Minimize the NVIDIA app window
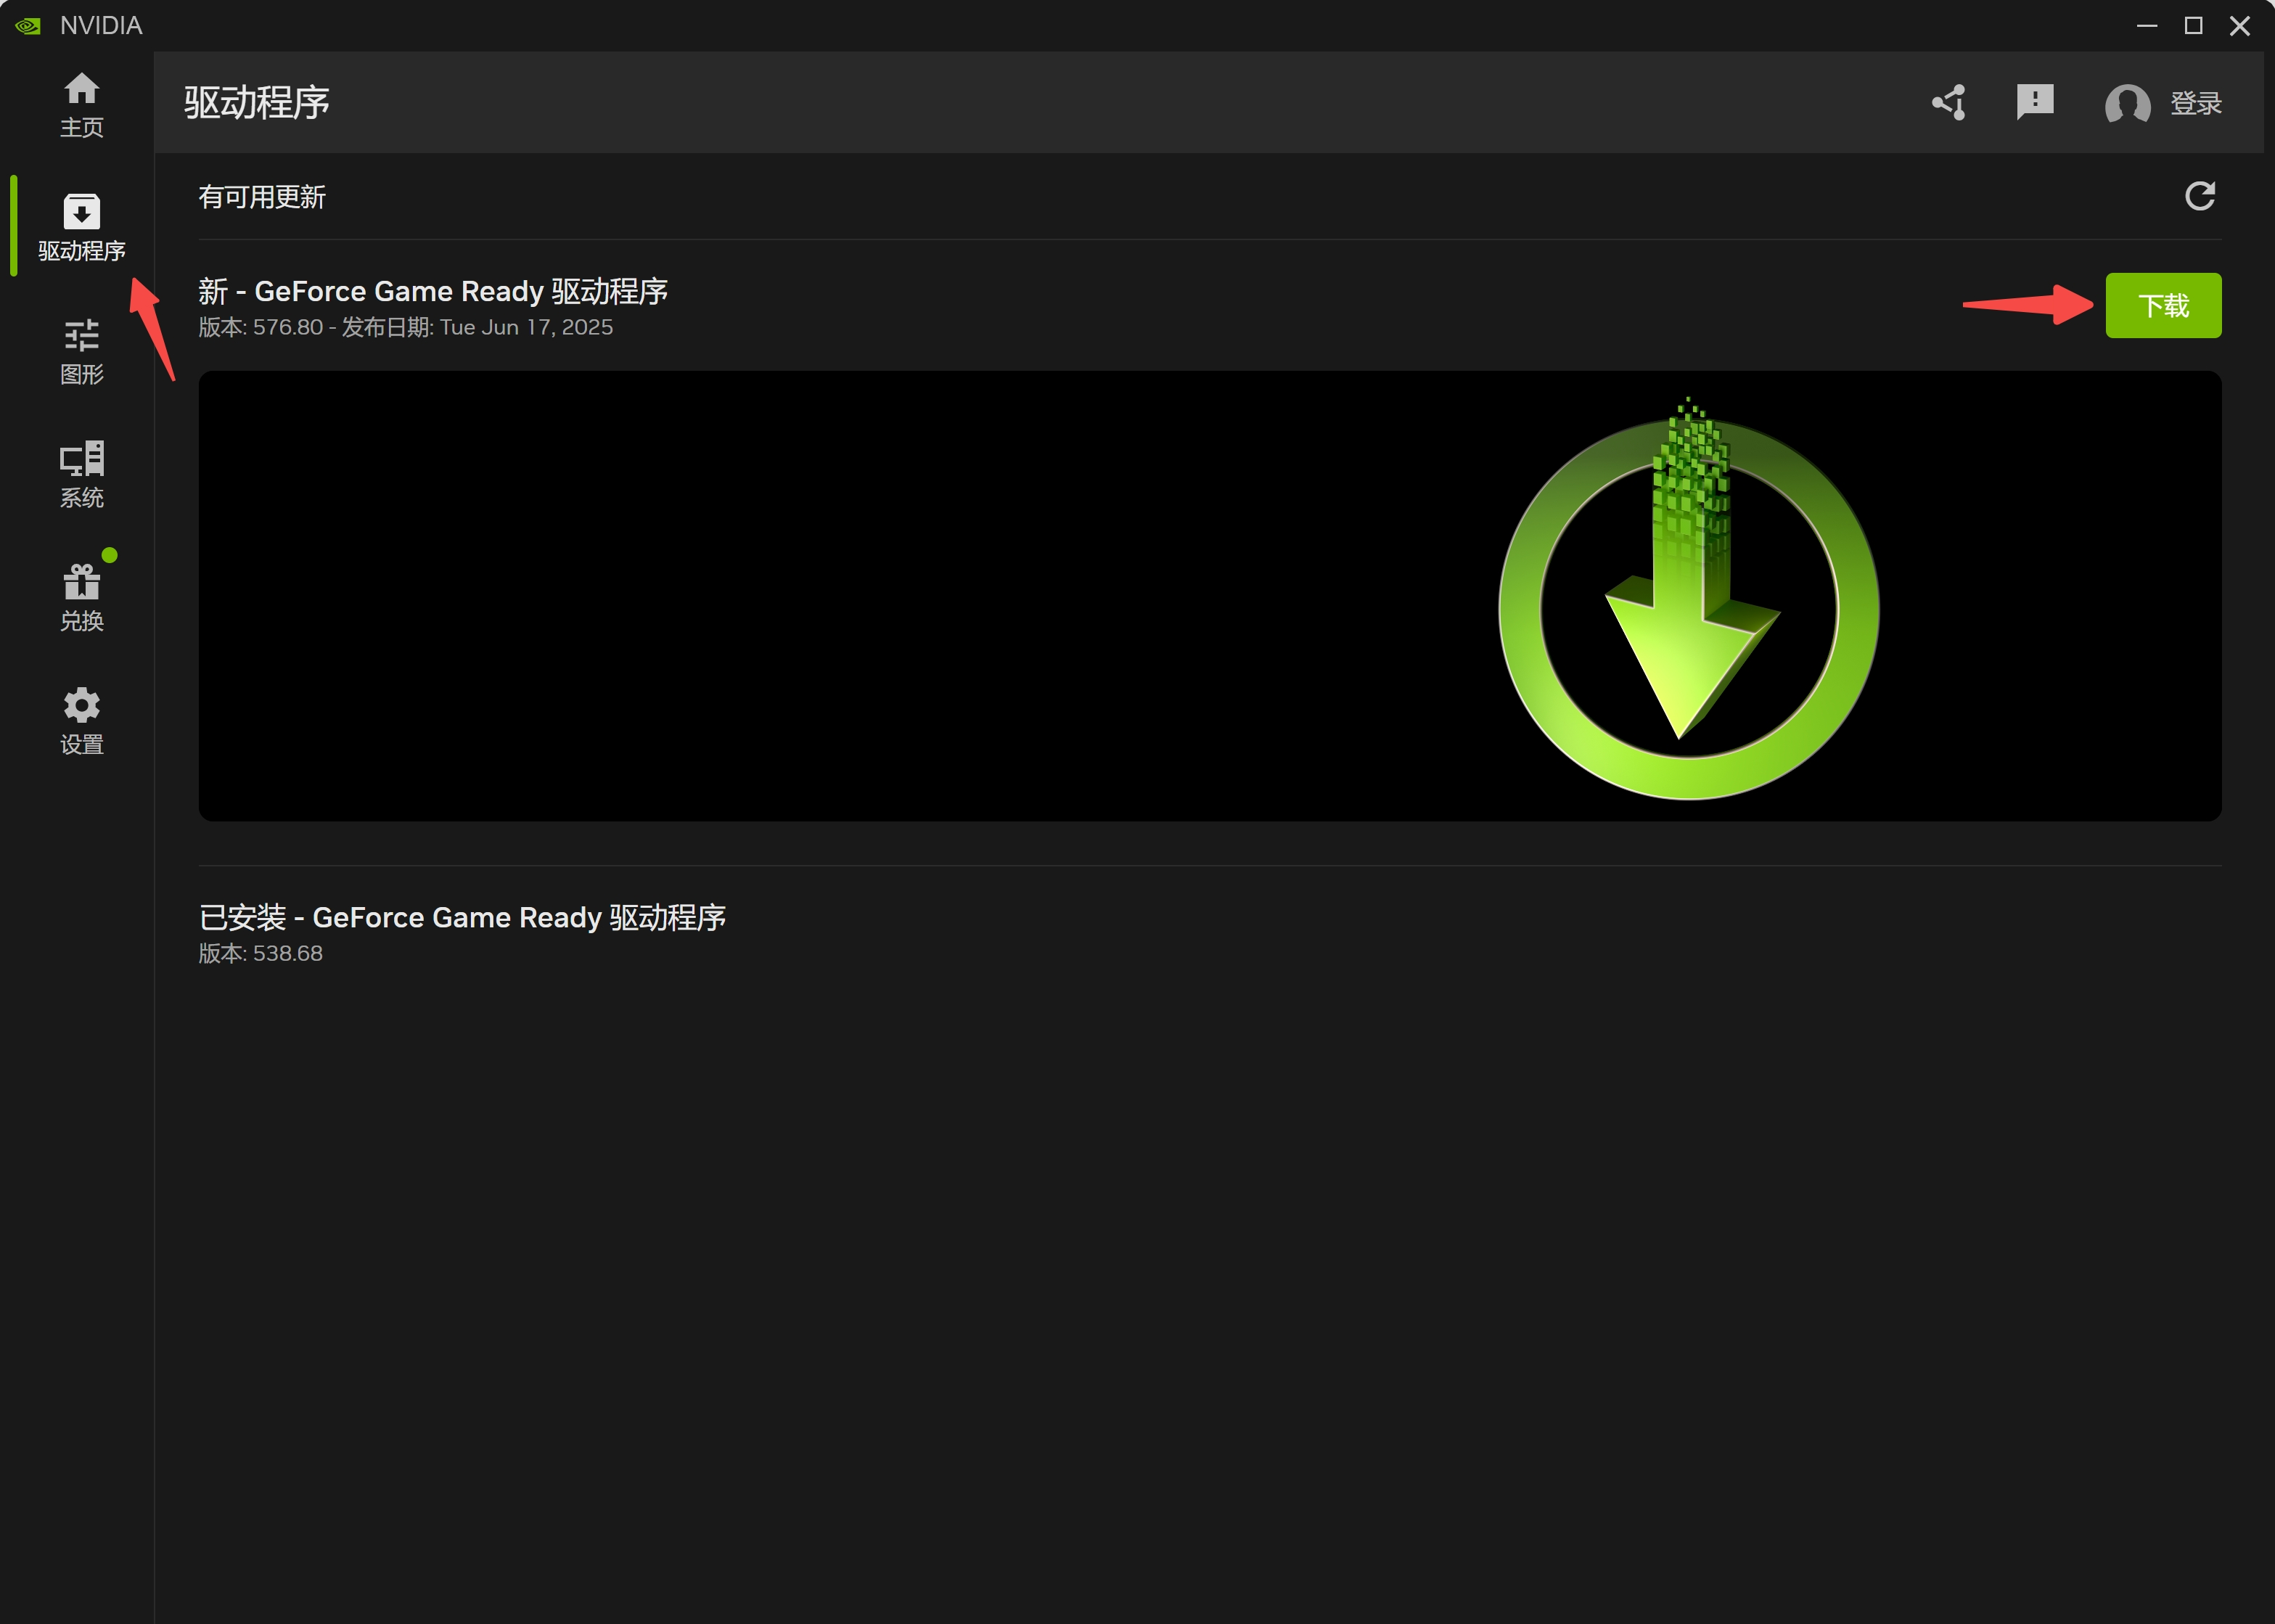Screen dimensions: 2275x1624 pos(2147,26)
